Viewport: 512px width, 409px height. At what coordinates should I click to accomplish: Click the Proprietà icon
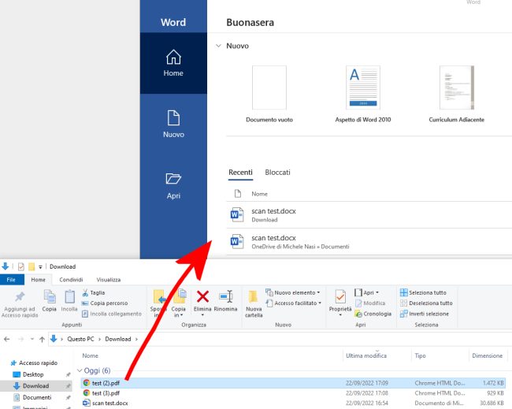point(340,296)
